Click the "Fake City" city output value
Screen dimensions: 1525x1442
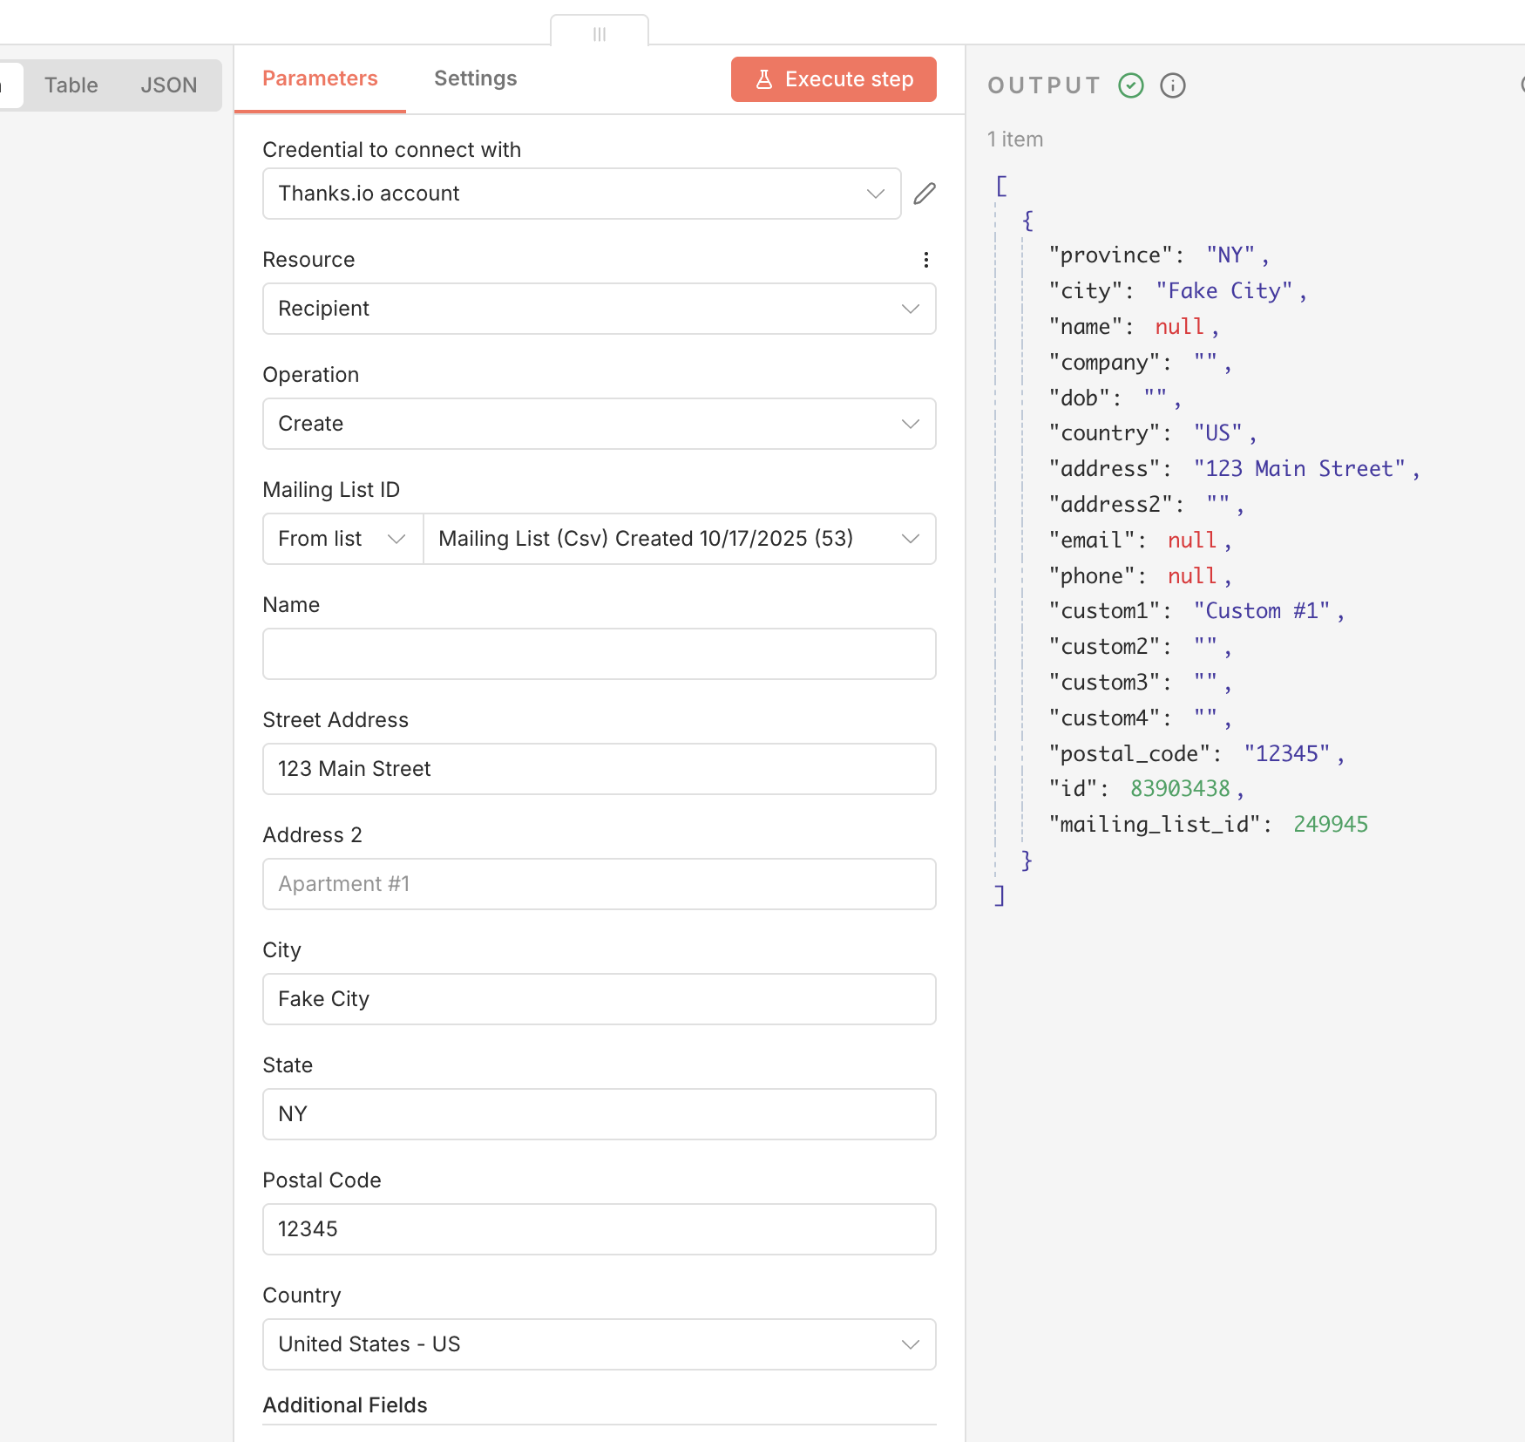(x=1224, y=291)
